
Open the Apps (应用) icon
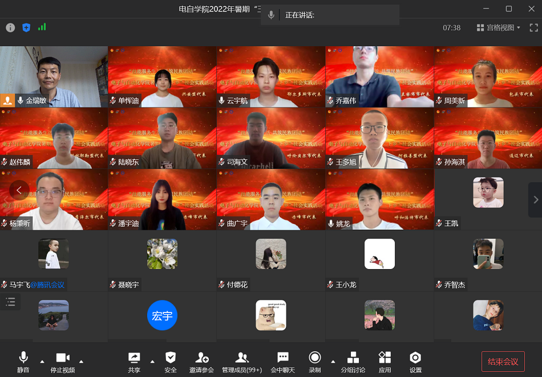(385, 358)
